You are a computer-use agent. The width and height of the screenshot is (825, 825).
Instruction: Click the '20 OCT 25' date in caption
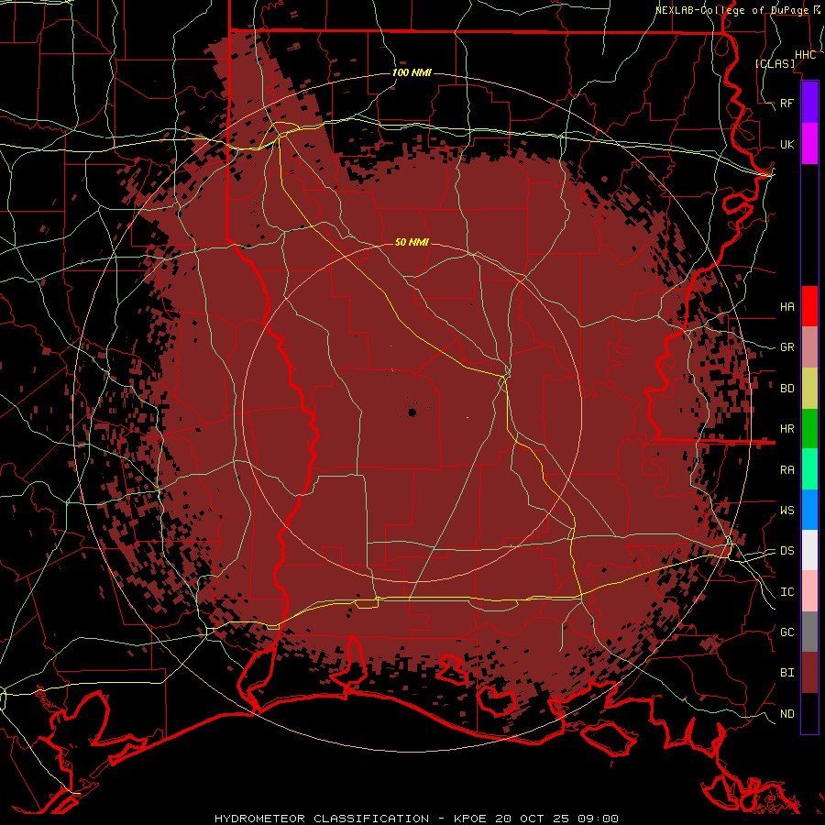point(533,819)
